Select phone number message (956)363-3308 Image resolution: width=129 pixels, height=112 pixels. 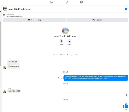tap(14, 91)
